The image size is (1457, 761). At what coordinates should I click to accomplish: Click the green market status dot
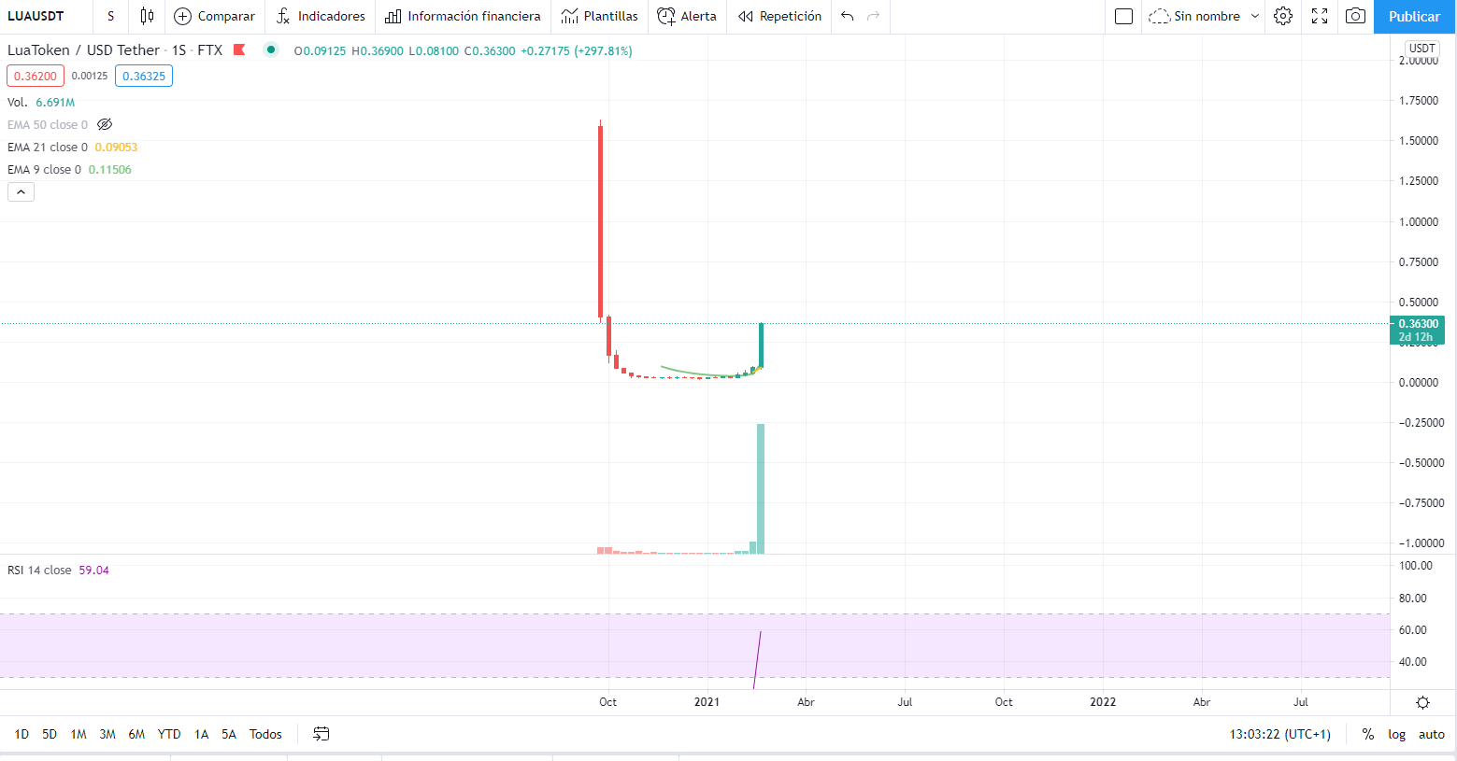point(271,49)
